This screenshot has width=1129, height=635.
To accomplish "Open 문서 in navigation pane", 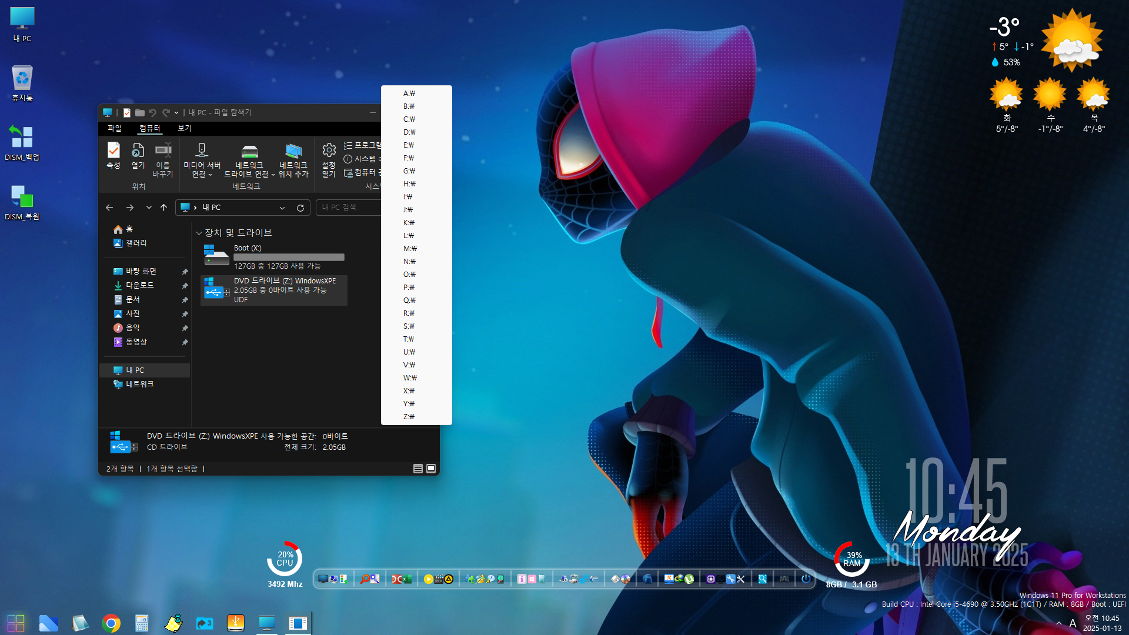I will 127,299.
